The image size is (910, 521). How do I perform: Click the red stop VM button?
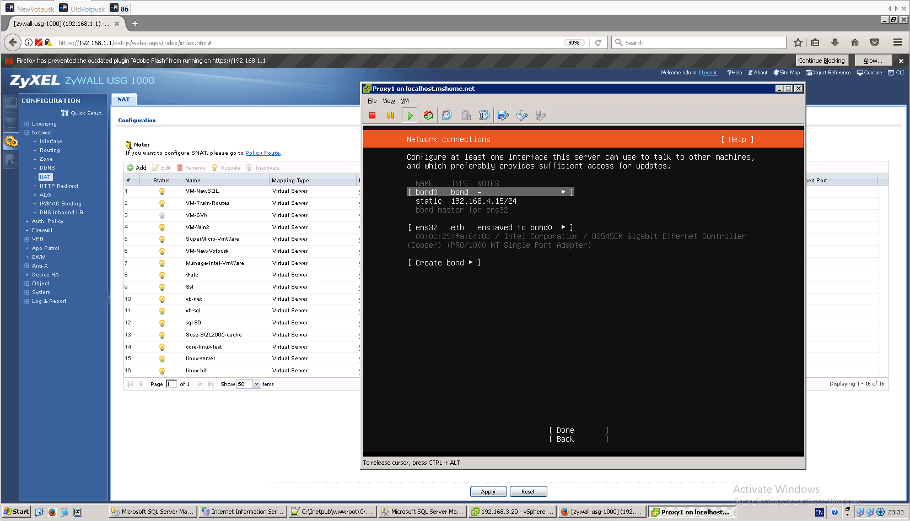[x=373, y=115]
